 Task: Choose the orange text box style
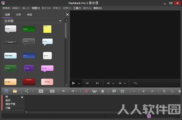pos(10,82)
